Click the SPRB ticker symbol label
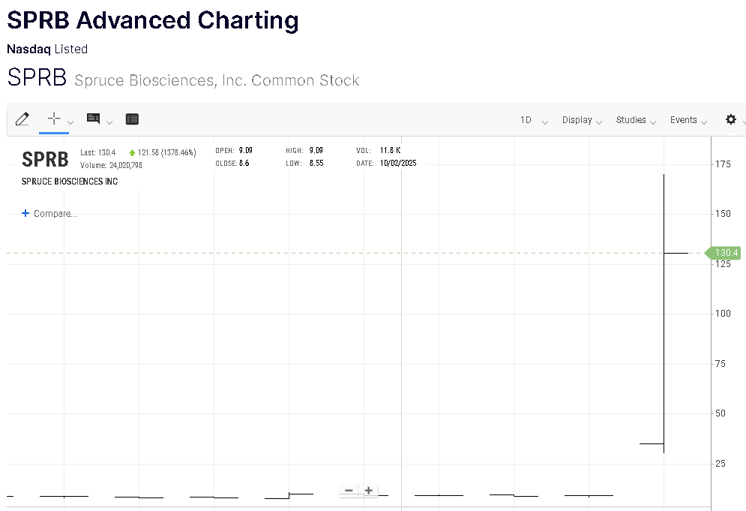This screenshot has height=511, width=746. 45,159
